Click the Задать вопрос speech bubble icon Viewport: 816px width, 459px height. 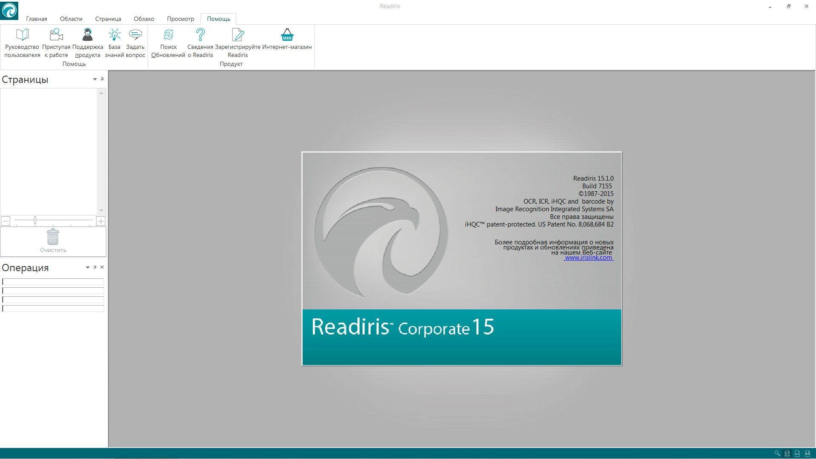[x=135, y=34]
